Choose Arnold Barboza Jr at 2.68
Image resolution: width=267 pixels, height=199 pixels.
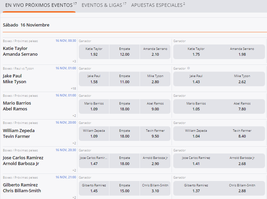[242, 161]
